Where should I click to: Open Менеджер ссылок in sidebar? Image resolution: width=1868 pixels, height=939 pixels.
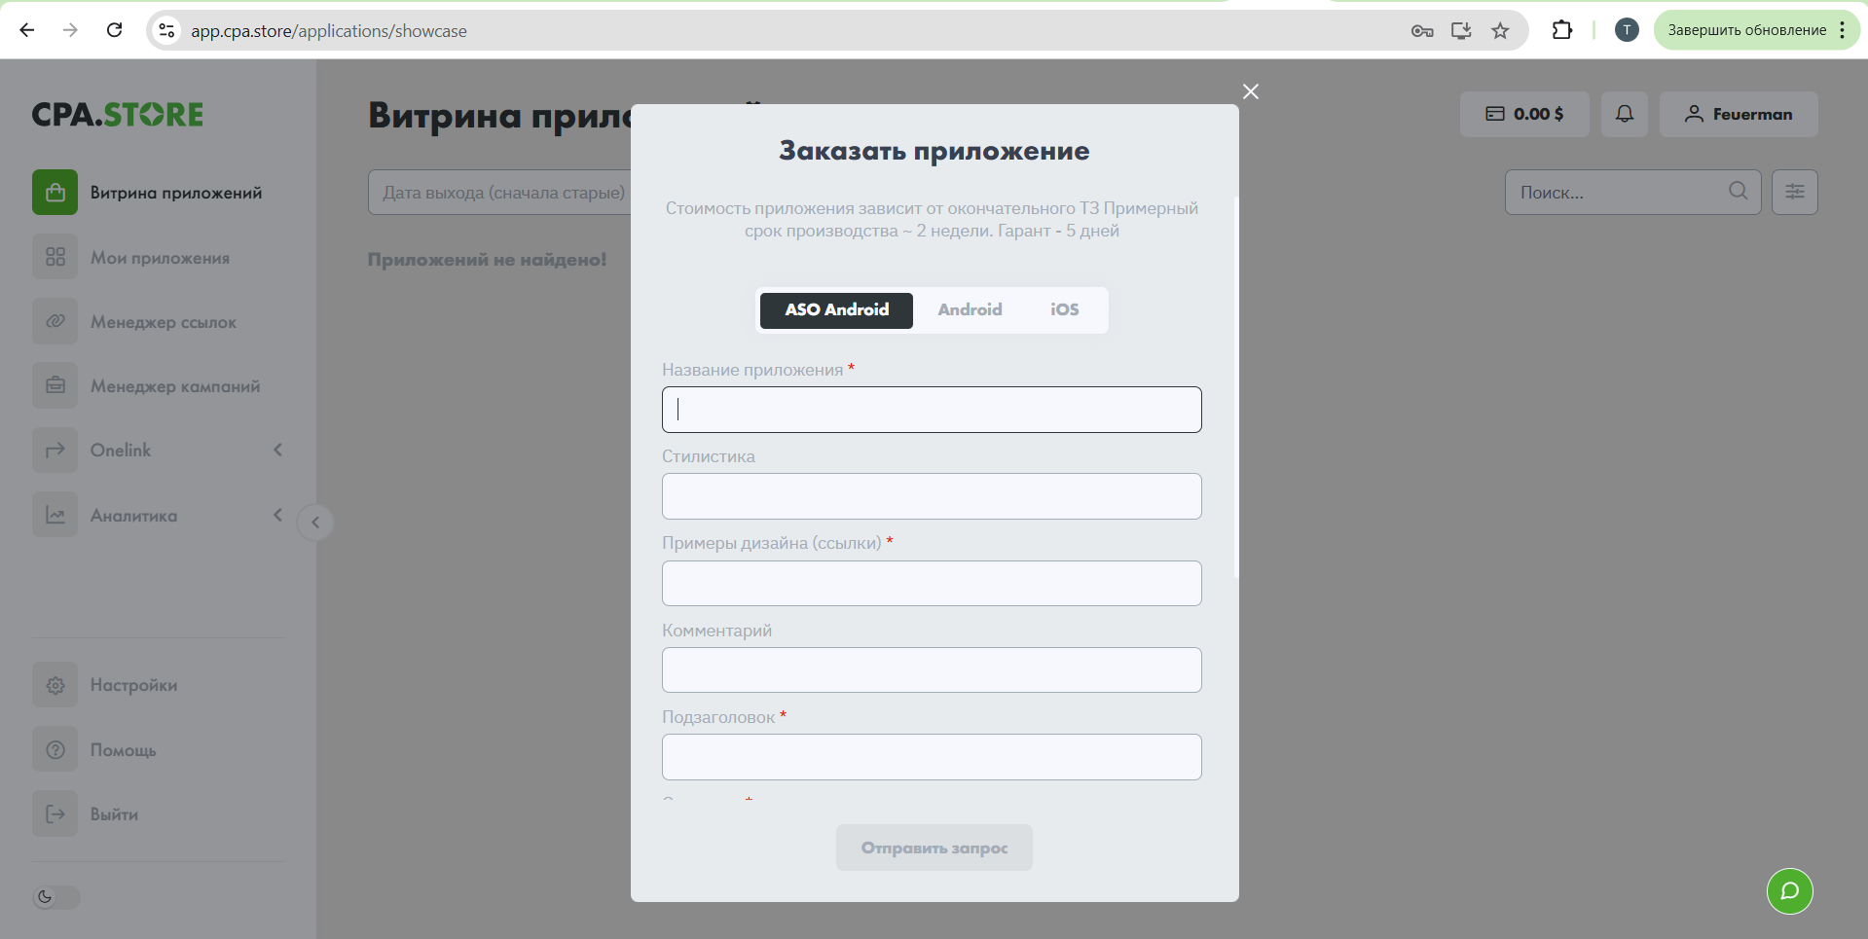(159, 321)
